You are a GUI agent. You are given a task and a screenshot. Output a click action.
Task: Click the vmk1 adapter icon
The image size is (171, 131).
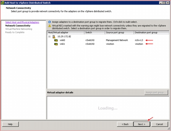56,44
